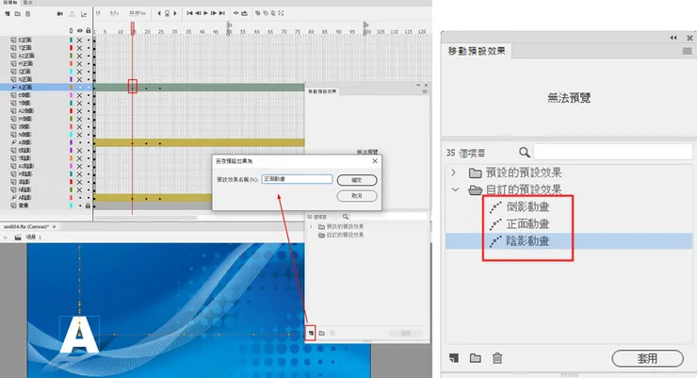Save selection as preset icon, large panel
Screen dimensions: 697x378
pyautogui.click(x=453, y=358)
